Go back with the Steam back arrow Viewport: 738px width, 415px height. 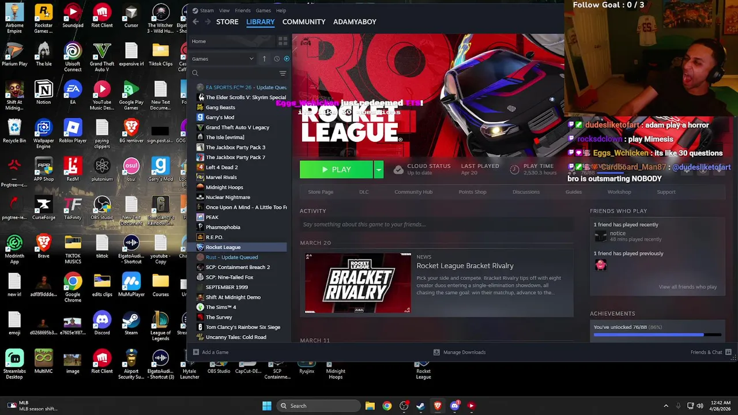pos(195,22)
